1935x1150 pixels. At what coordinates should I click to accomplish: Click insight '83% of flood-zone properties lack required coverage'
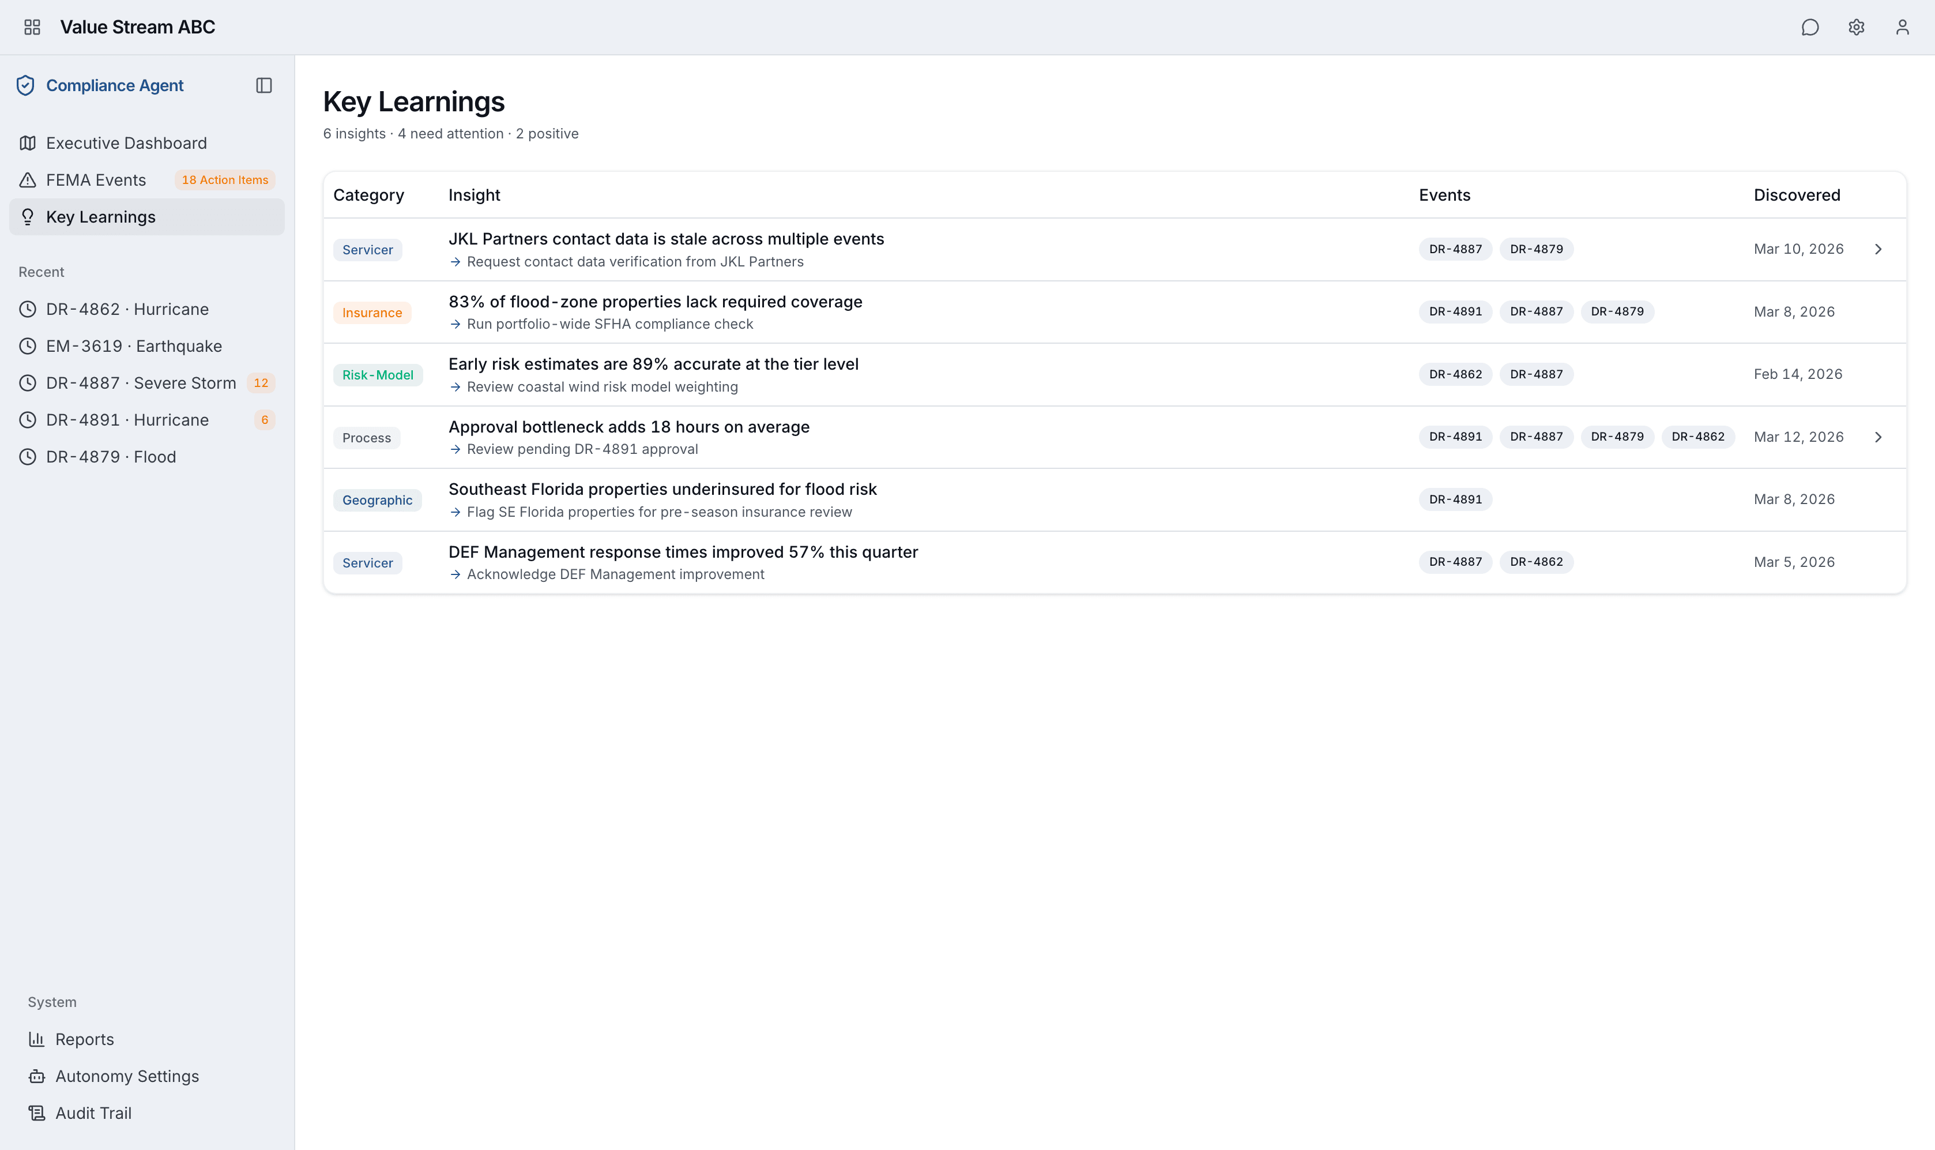pos(656,302)
